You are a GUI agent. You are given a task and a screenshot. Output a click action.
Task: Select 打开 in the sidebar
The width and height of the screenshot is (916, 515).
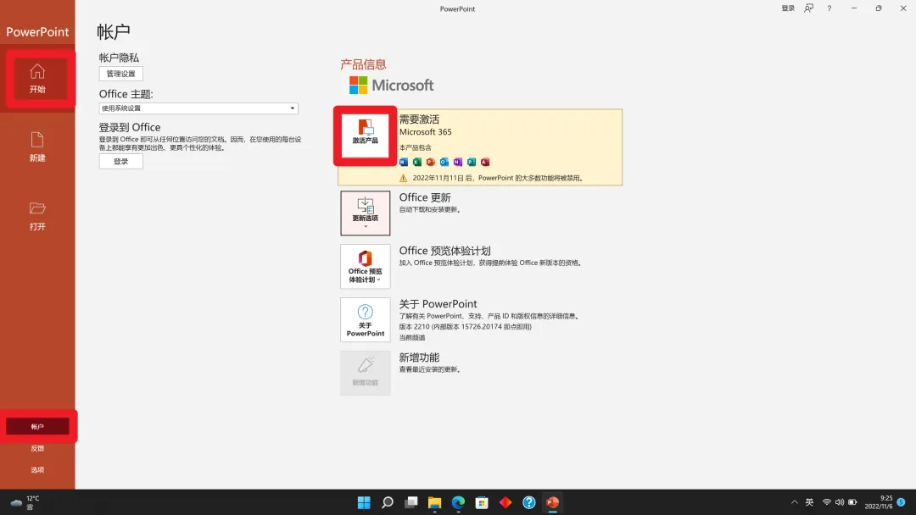click(x=37, y=216)
